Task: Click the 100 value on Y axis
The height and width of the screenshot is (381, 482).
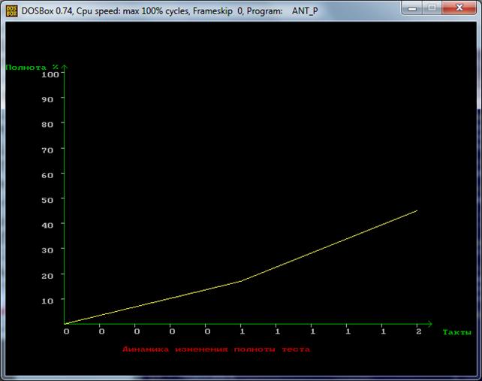Action: (50, 74)
